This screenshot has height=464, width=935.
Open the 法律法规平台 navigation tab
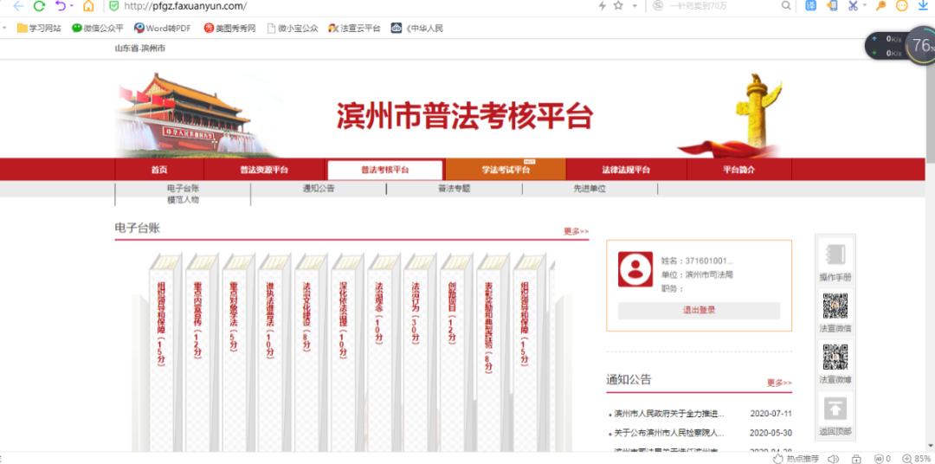pyautogui.click(x=626, y=170)
